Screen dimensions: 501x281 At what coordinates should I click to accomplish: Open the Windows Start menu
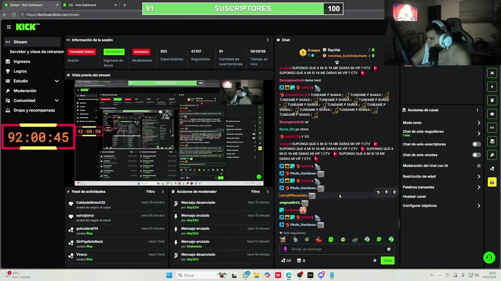pyautogui.click(x=169, y=275)
